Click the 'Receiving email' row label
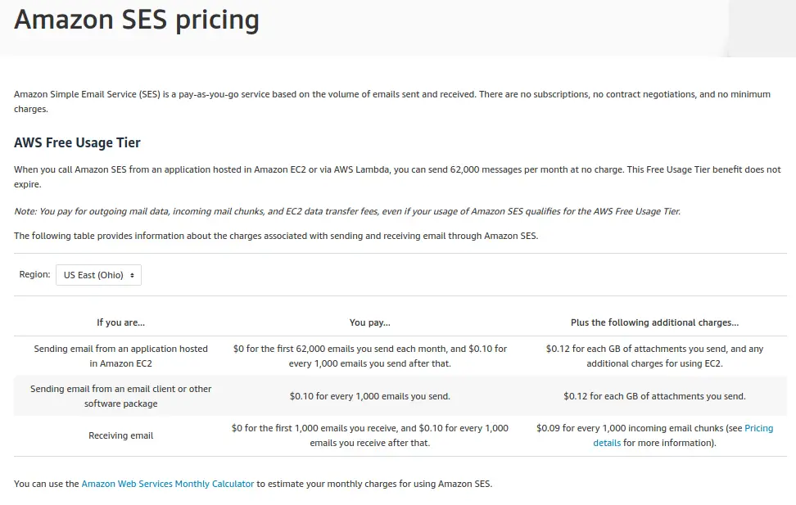 [121, 435]
